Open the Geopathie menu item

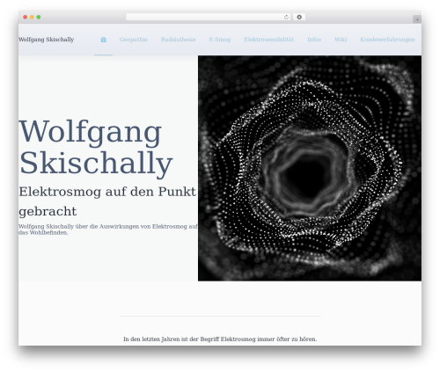(x=133, y=40)
